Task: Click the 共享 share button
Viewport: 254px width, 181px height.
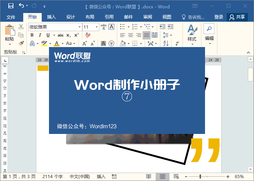Action: click(x=237, y=17)
